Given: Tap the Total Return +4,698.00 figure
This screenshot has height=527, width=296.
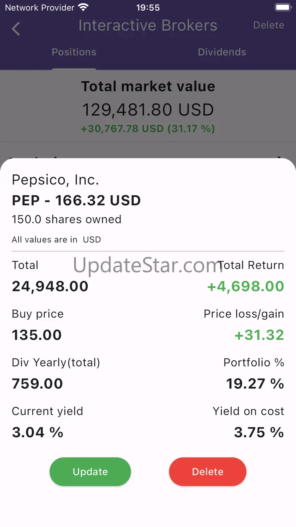Looking at the screenshot, I should tap(246, 286).
